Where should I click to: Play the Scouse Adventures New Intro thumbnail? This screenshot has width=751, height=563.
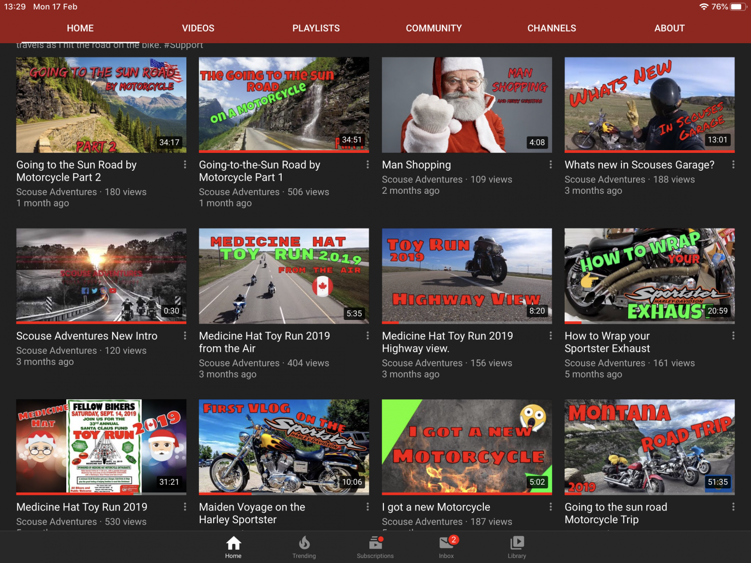[x=101, y=276]
